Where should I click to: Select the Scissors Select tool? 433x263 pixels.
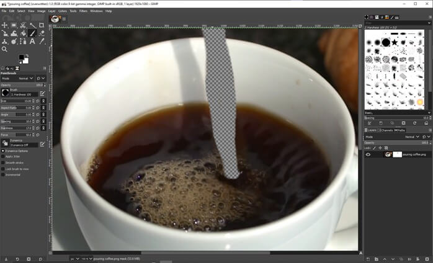[x=23, y=25]
